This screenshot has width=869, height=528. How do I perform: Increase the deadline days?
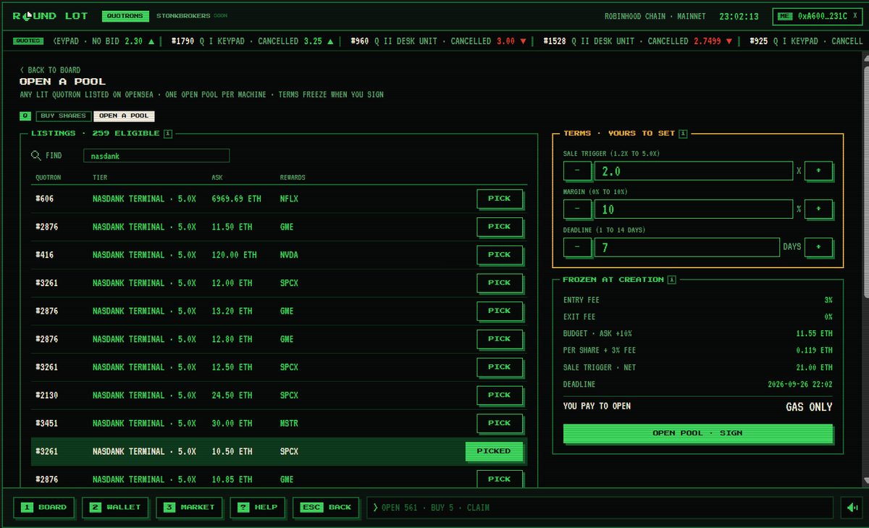pos(818,247)
